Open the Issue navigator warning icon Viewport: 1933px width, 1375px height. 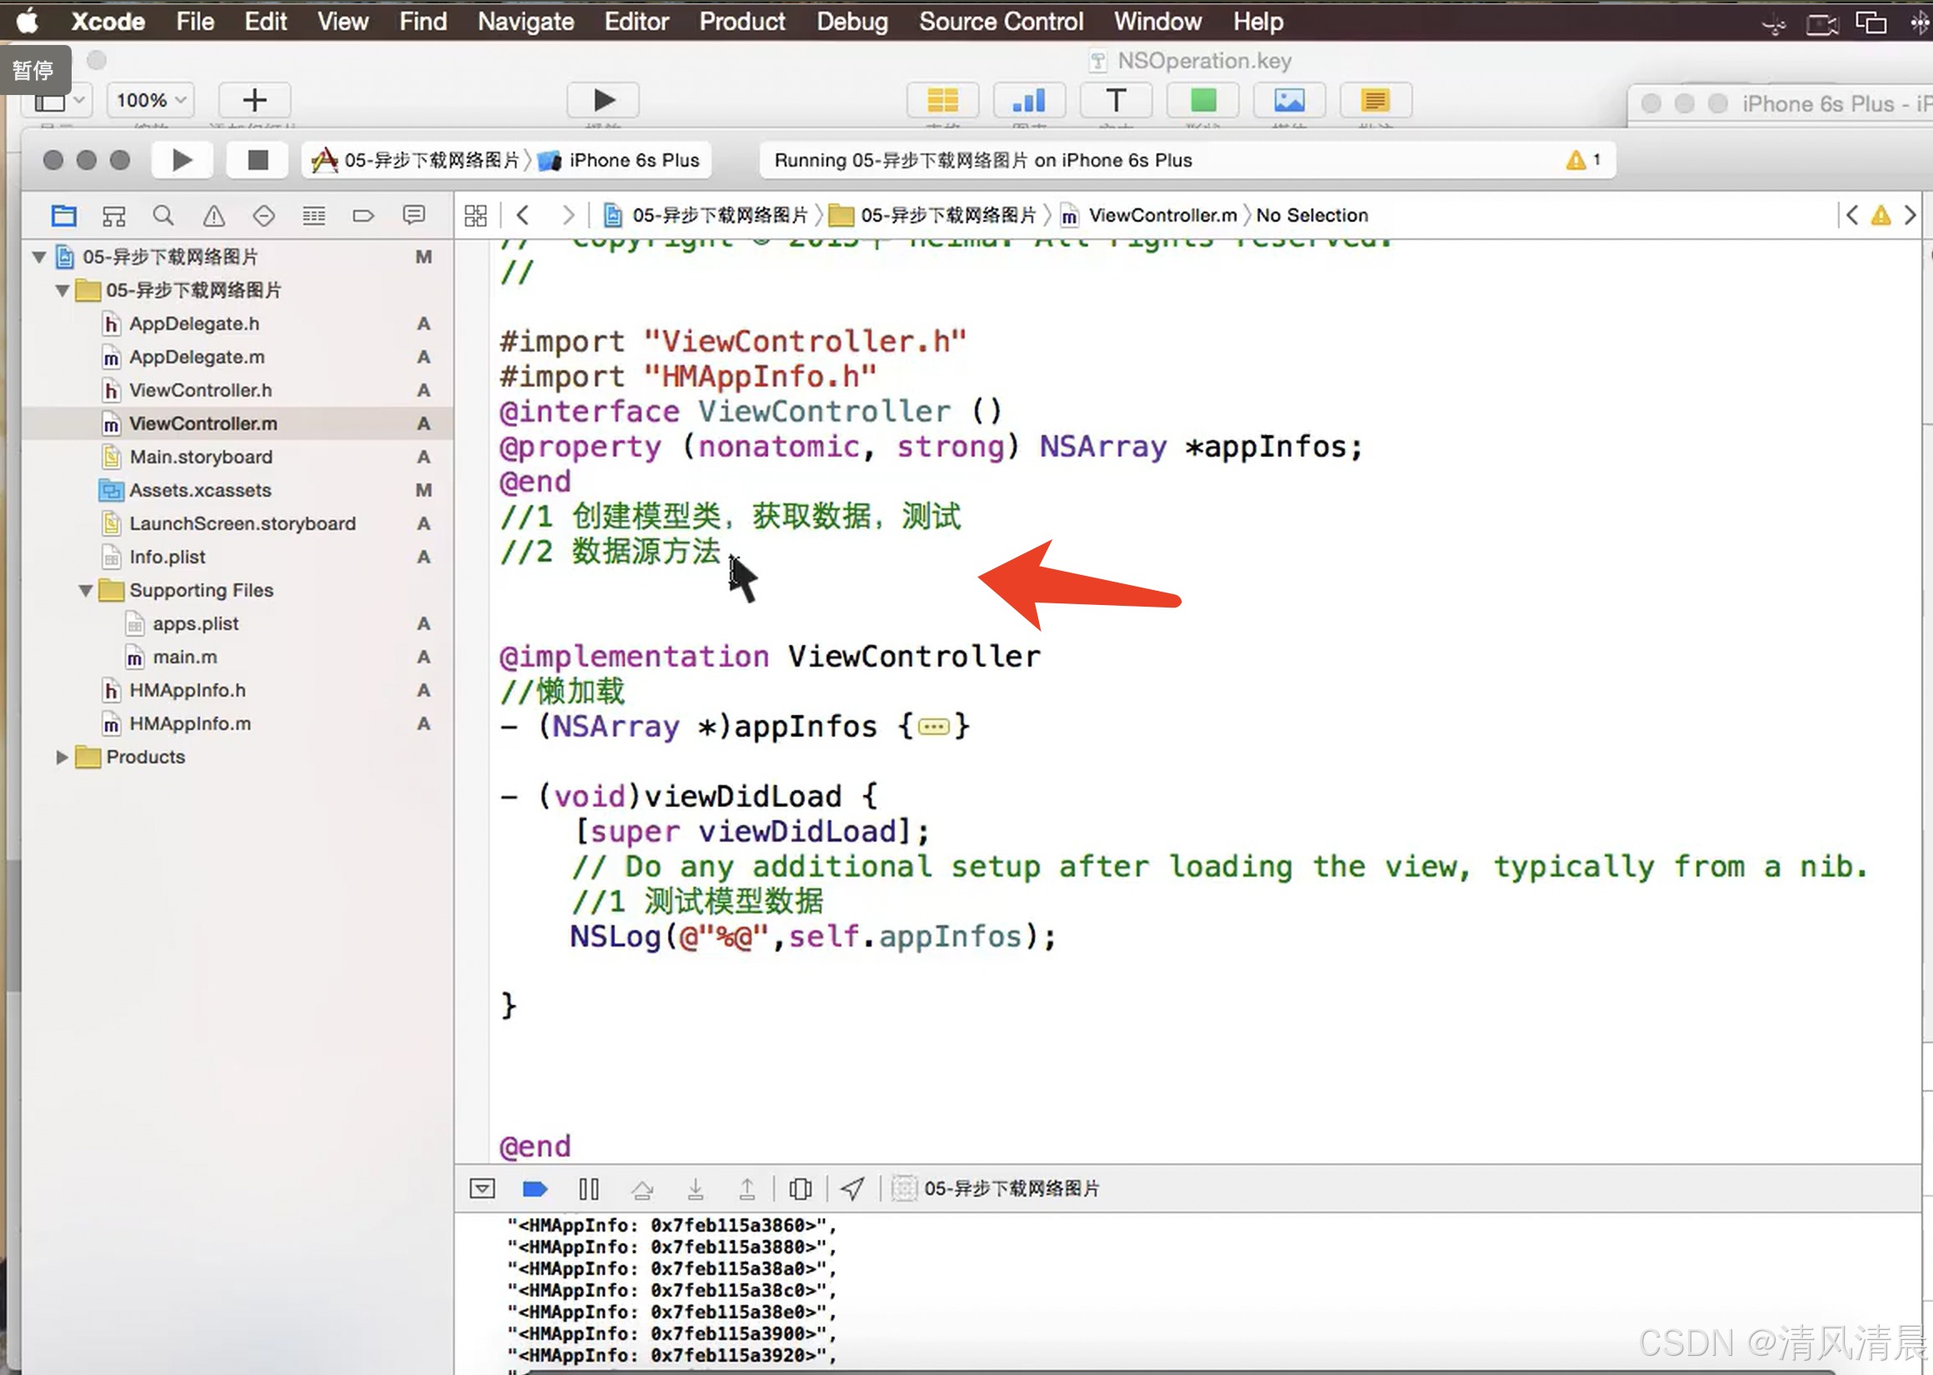[213, 216]
